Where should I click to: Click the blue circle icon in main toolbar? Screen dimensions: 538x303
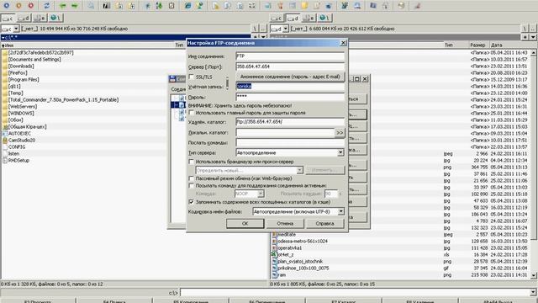6,6
